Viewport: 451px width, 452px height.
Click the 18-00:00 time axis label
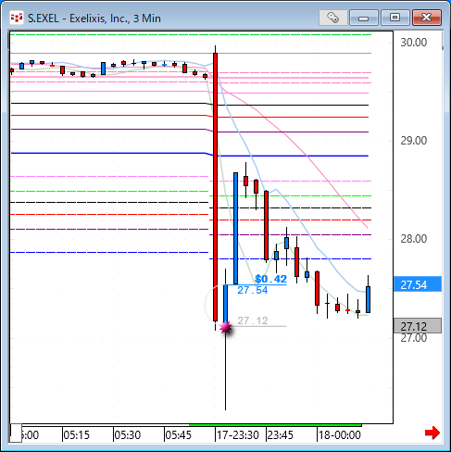(340, 435)
